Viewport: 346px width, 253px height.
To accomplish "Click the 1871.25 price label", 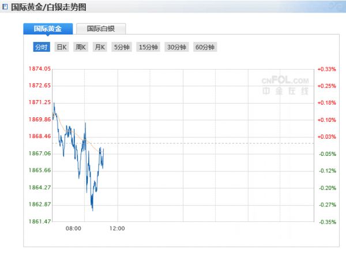I will point(40,102).
